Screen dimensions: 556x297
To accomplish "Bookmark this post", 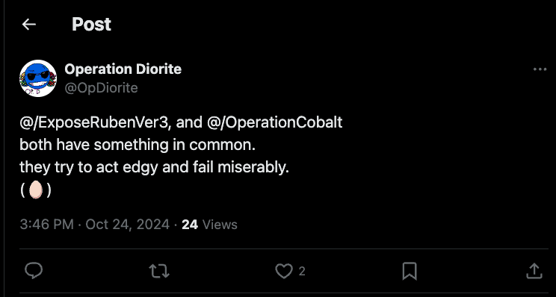I will (x=410, y=271).
